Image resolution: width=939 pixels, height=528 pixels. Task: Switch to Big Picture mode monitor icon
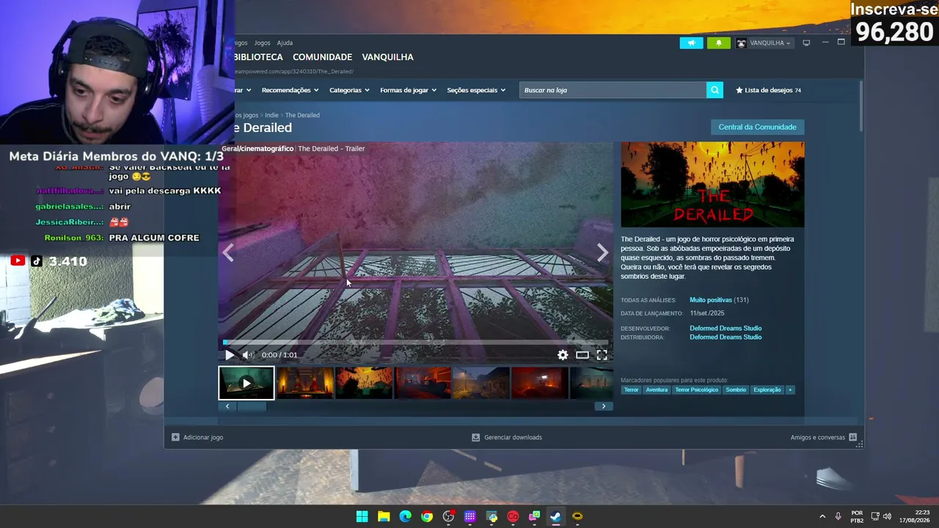coord(806,43)
